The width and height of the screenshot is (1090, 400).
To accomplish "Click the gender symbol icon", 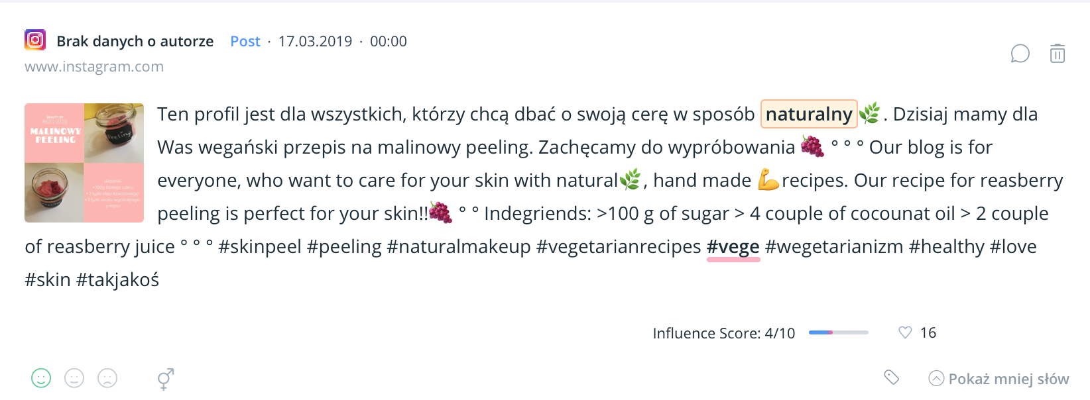I will click(165, 379).
